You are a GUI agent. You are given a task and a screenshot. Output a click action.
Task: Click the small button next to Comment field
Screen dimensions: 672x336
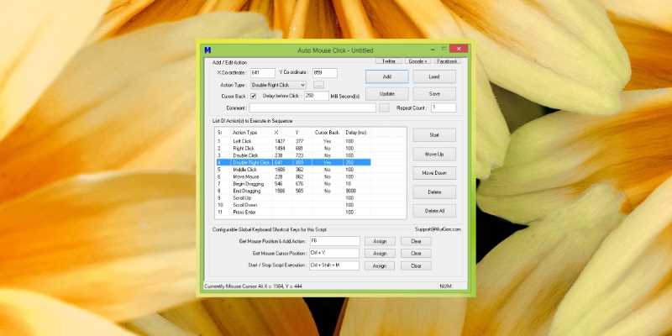coord(384,108)
